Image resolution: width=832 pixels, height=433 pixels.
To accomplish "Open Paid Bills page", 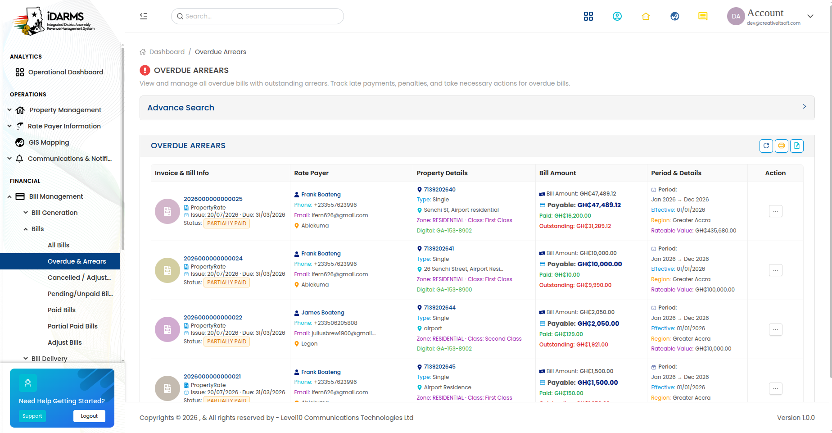I will 62,310.
